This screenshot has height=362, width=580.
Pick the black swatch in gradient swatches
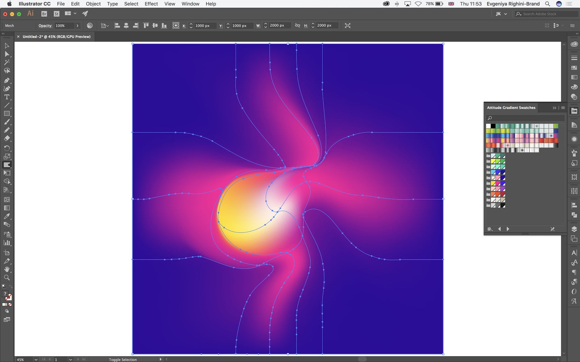[493, 126]
